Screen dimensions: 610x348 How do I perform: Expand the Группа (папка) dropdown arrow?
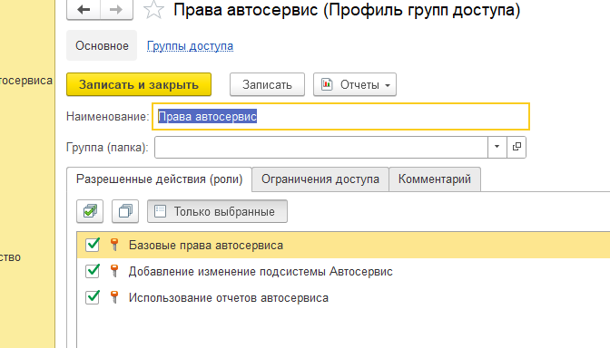click(x=497, y=147)
